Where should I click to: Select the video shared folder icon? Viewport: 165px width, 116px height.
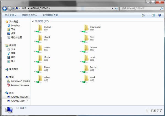[38, 79]
